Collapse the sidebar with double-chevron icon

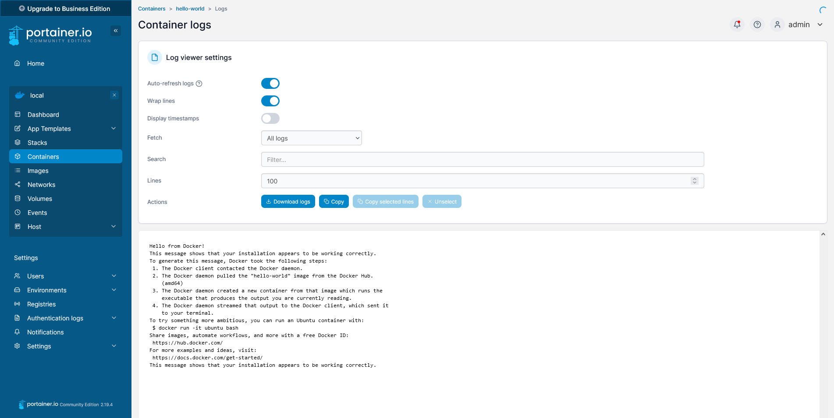pos(116,31)
